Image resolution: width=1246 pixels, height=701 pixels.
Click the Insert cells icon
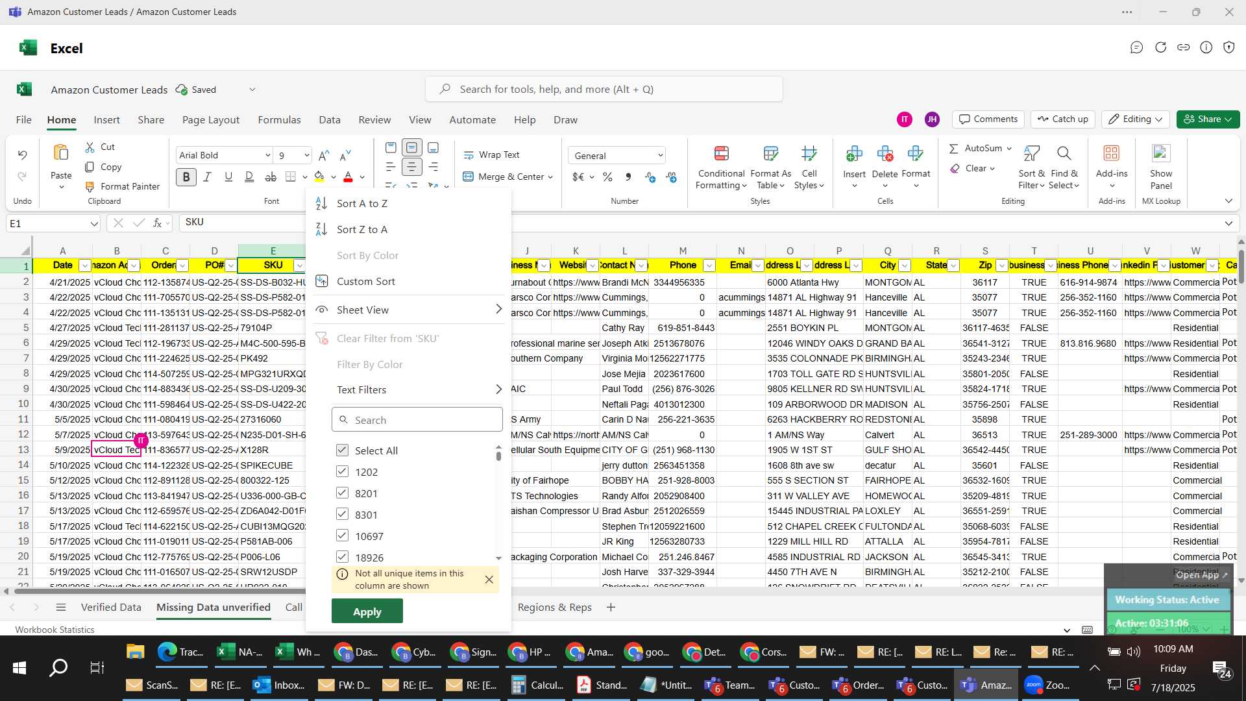(854, 154)
